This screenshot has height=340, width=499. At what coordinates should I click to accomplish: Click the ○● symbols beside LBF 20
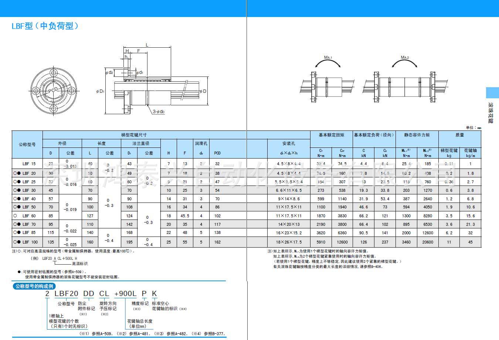(x=17, y=173)
